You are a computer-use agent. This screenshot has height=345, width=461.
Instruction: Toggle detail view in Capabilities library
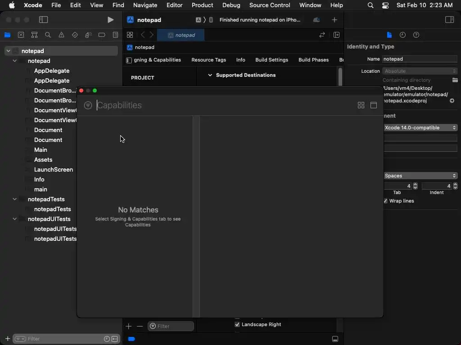(x=374, y=105)
